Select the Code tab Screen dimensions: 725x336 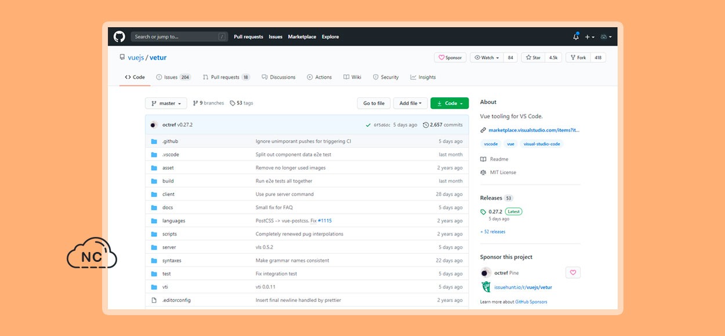[x=135, y=77]
